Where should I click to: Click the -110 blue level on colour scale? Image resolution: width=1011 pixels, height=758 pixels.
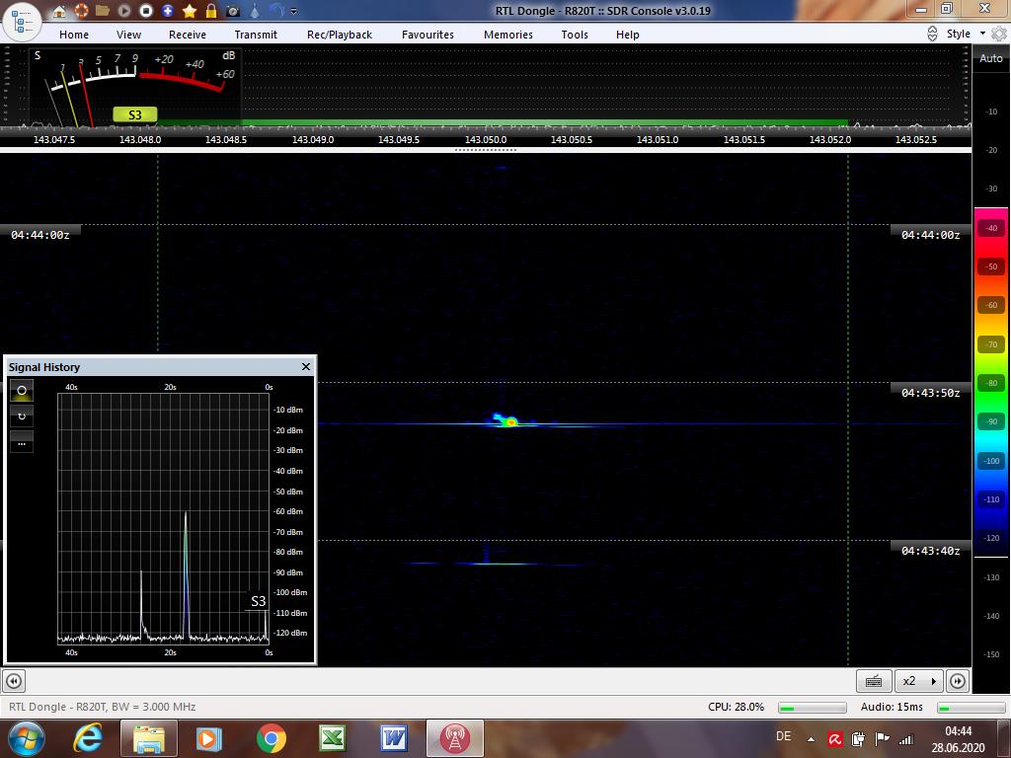coord(991,499)
